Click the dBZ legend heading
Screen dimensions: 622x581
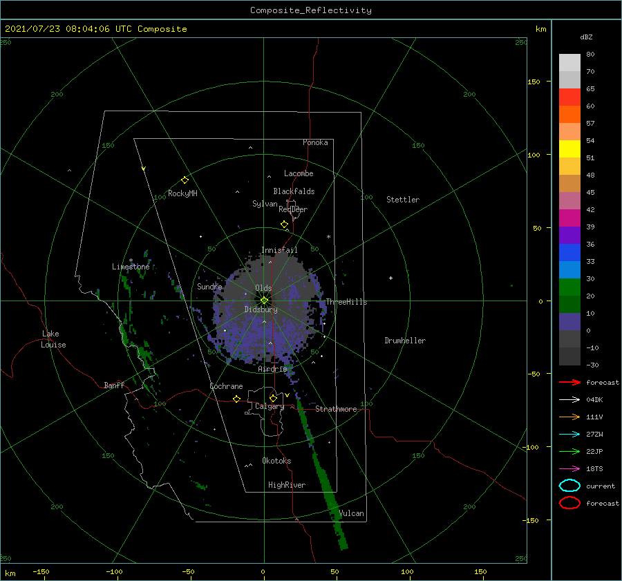pos(586,37)
